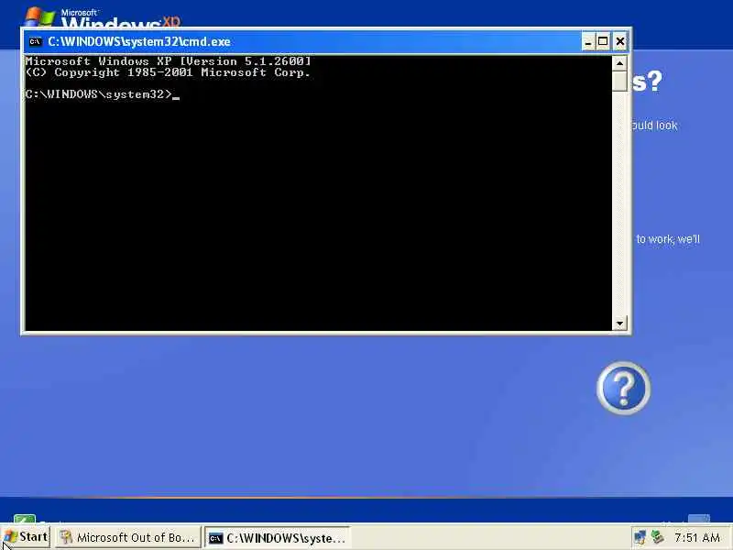This screenshot has width=733, height=550.
Task: Click the second system tray icon
Action: (x=658, y=537)
